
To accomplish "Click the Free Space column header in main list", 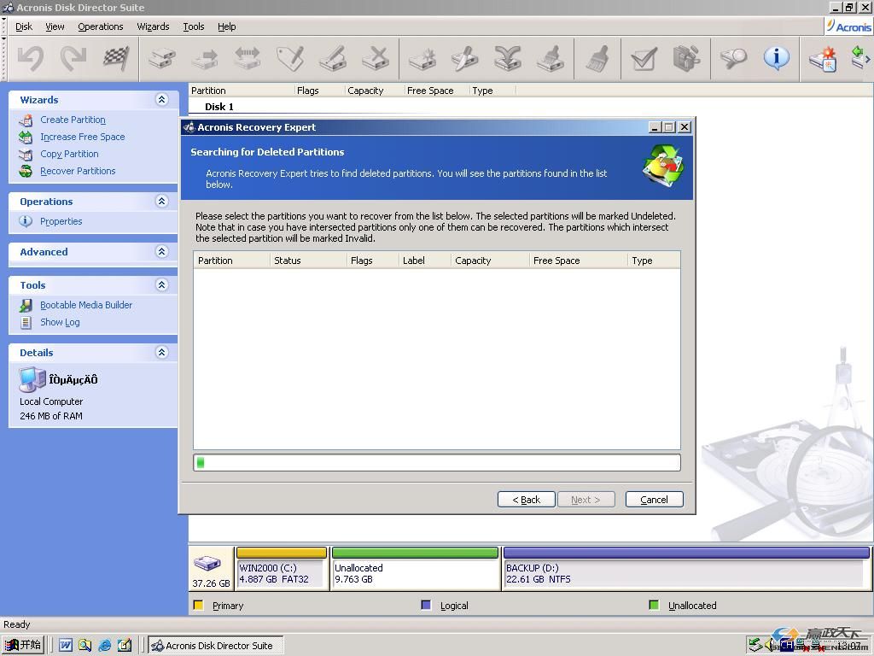I will click(x=436, y=91).
